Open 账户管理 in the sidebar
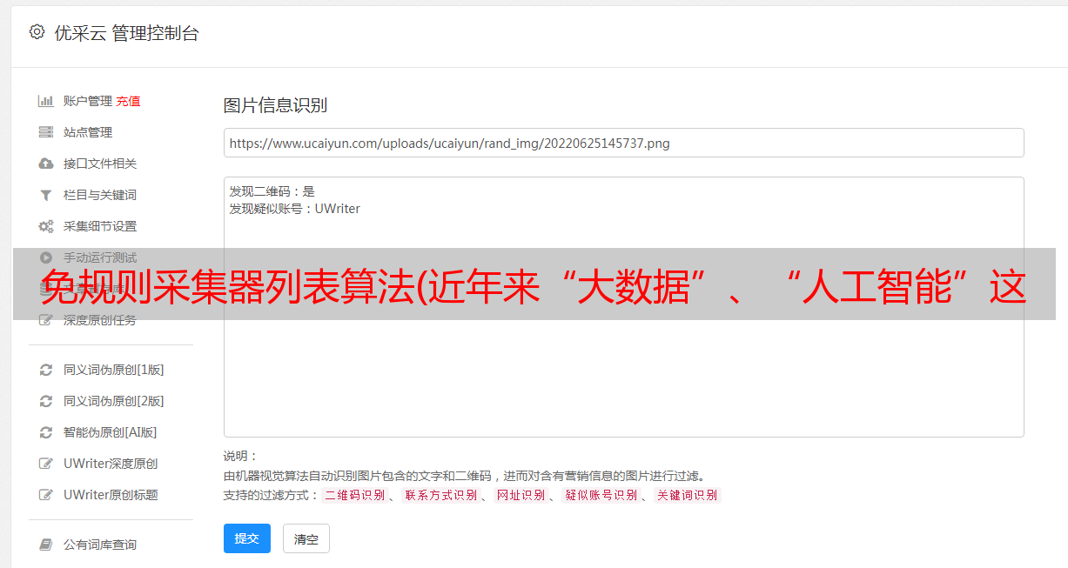Image resolution: width=1068 pixels, height=568 pixels. coord(88,101)
